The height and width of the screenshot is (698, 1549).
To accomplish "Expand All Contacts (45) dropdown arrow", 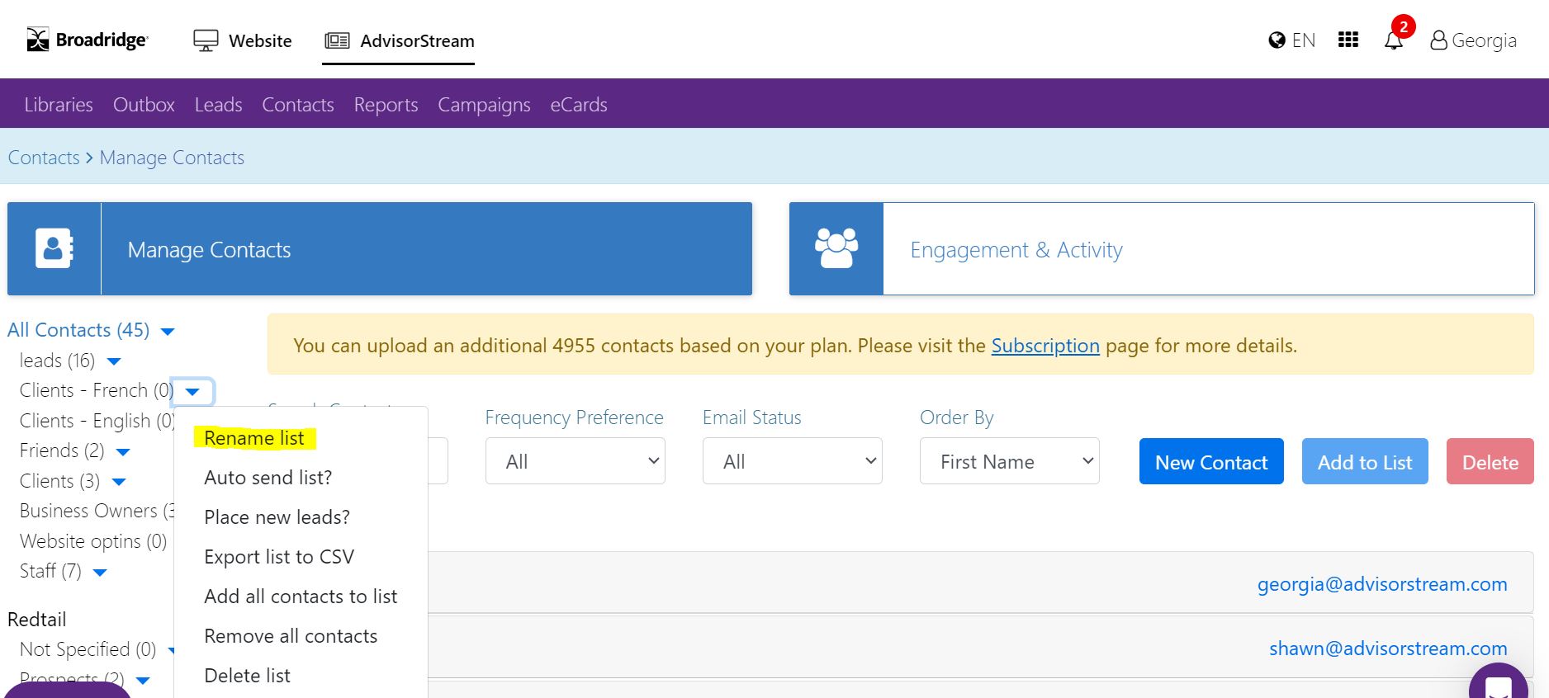I will click(168, 332).
